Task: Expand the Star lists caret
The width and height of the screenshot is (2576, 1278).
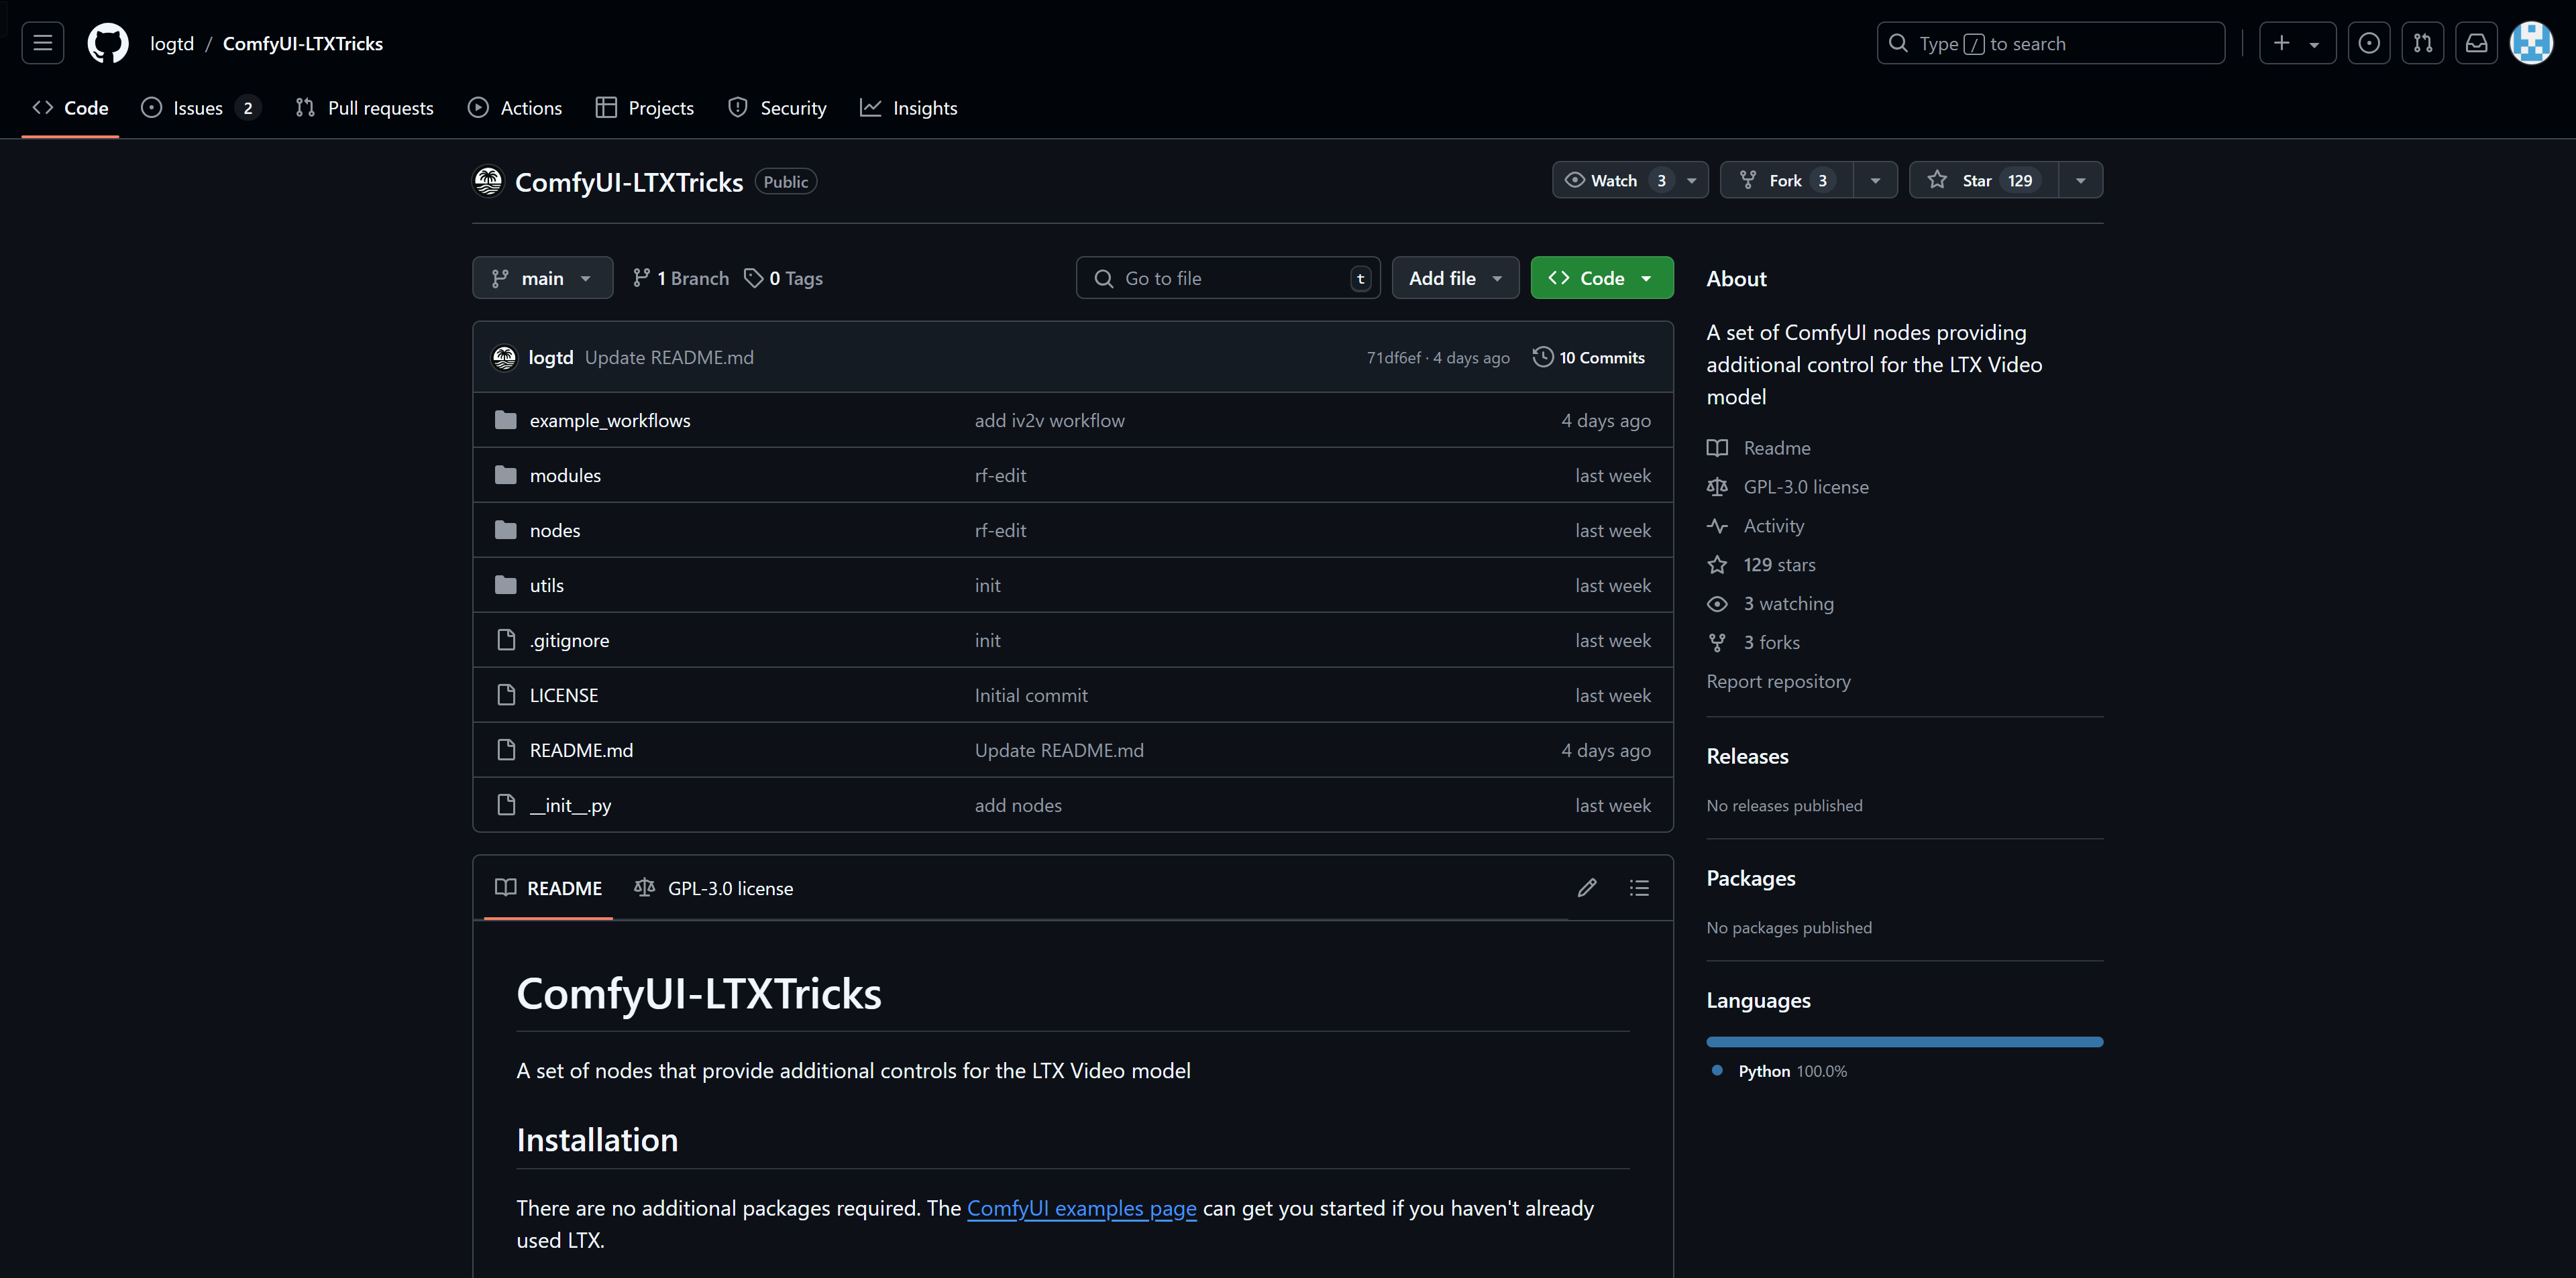Action: point(2081,180)
